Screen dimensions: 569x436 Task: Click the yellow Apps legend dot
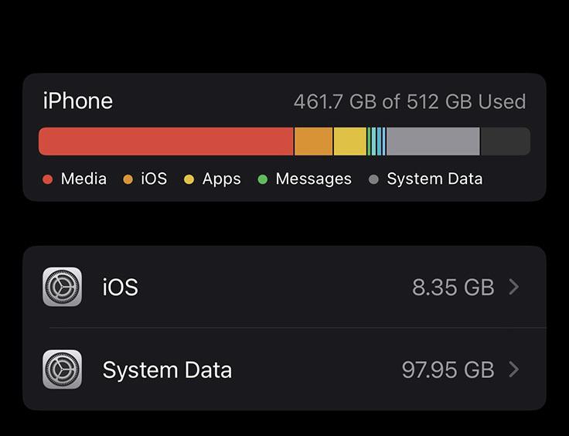tap(189, 179)
